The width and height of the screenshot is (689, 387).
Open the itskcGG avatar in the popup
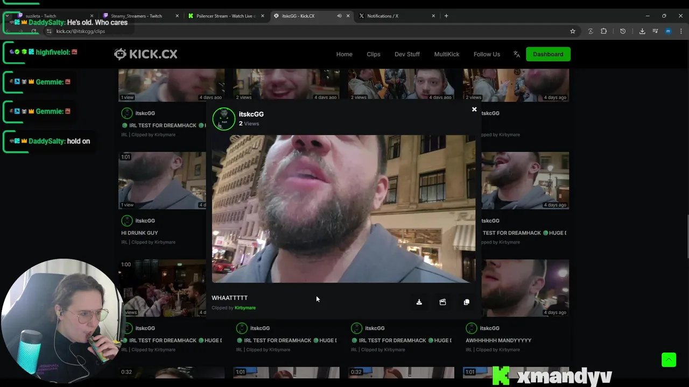click(223, 119)
